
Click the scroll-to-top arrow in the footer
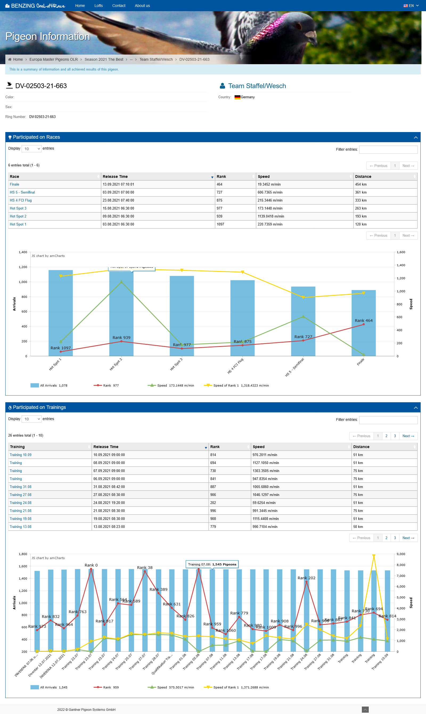(365, 709)
